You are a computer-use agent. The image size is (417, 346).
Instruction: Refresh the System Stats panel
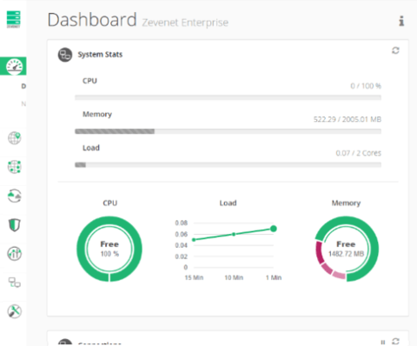coord(395,50)
